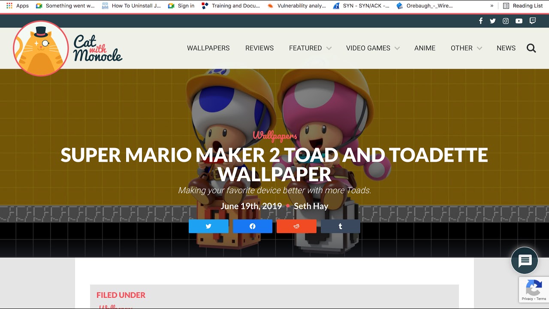
Task: Open the Reading List button
Action: click(523, 6)
